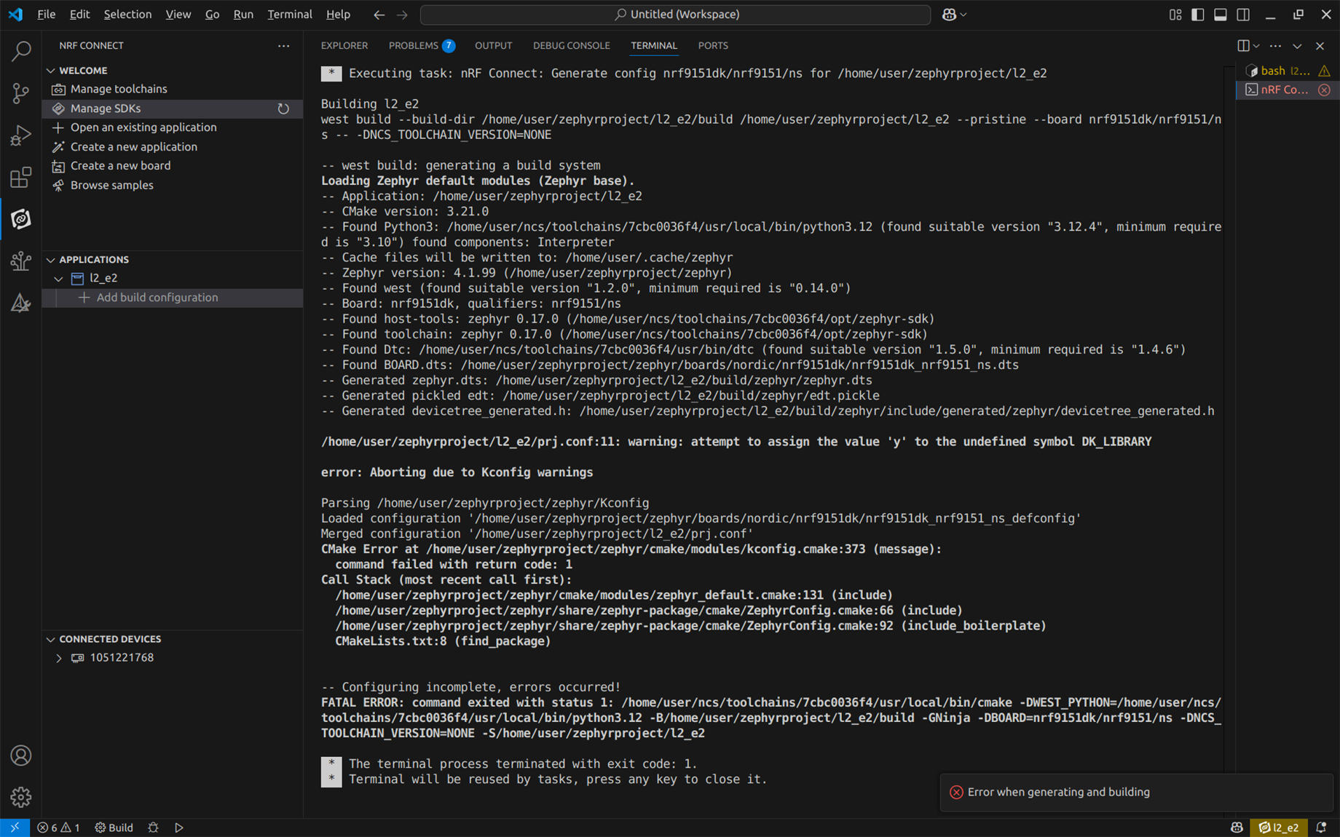Open the Manage gear in activity bar
The image size is (1340, 837).
(x=21, y=797)
